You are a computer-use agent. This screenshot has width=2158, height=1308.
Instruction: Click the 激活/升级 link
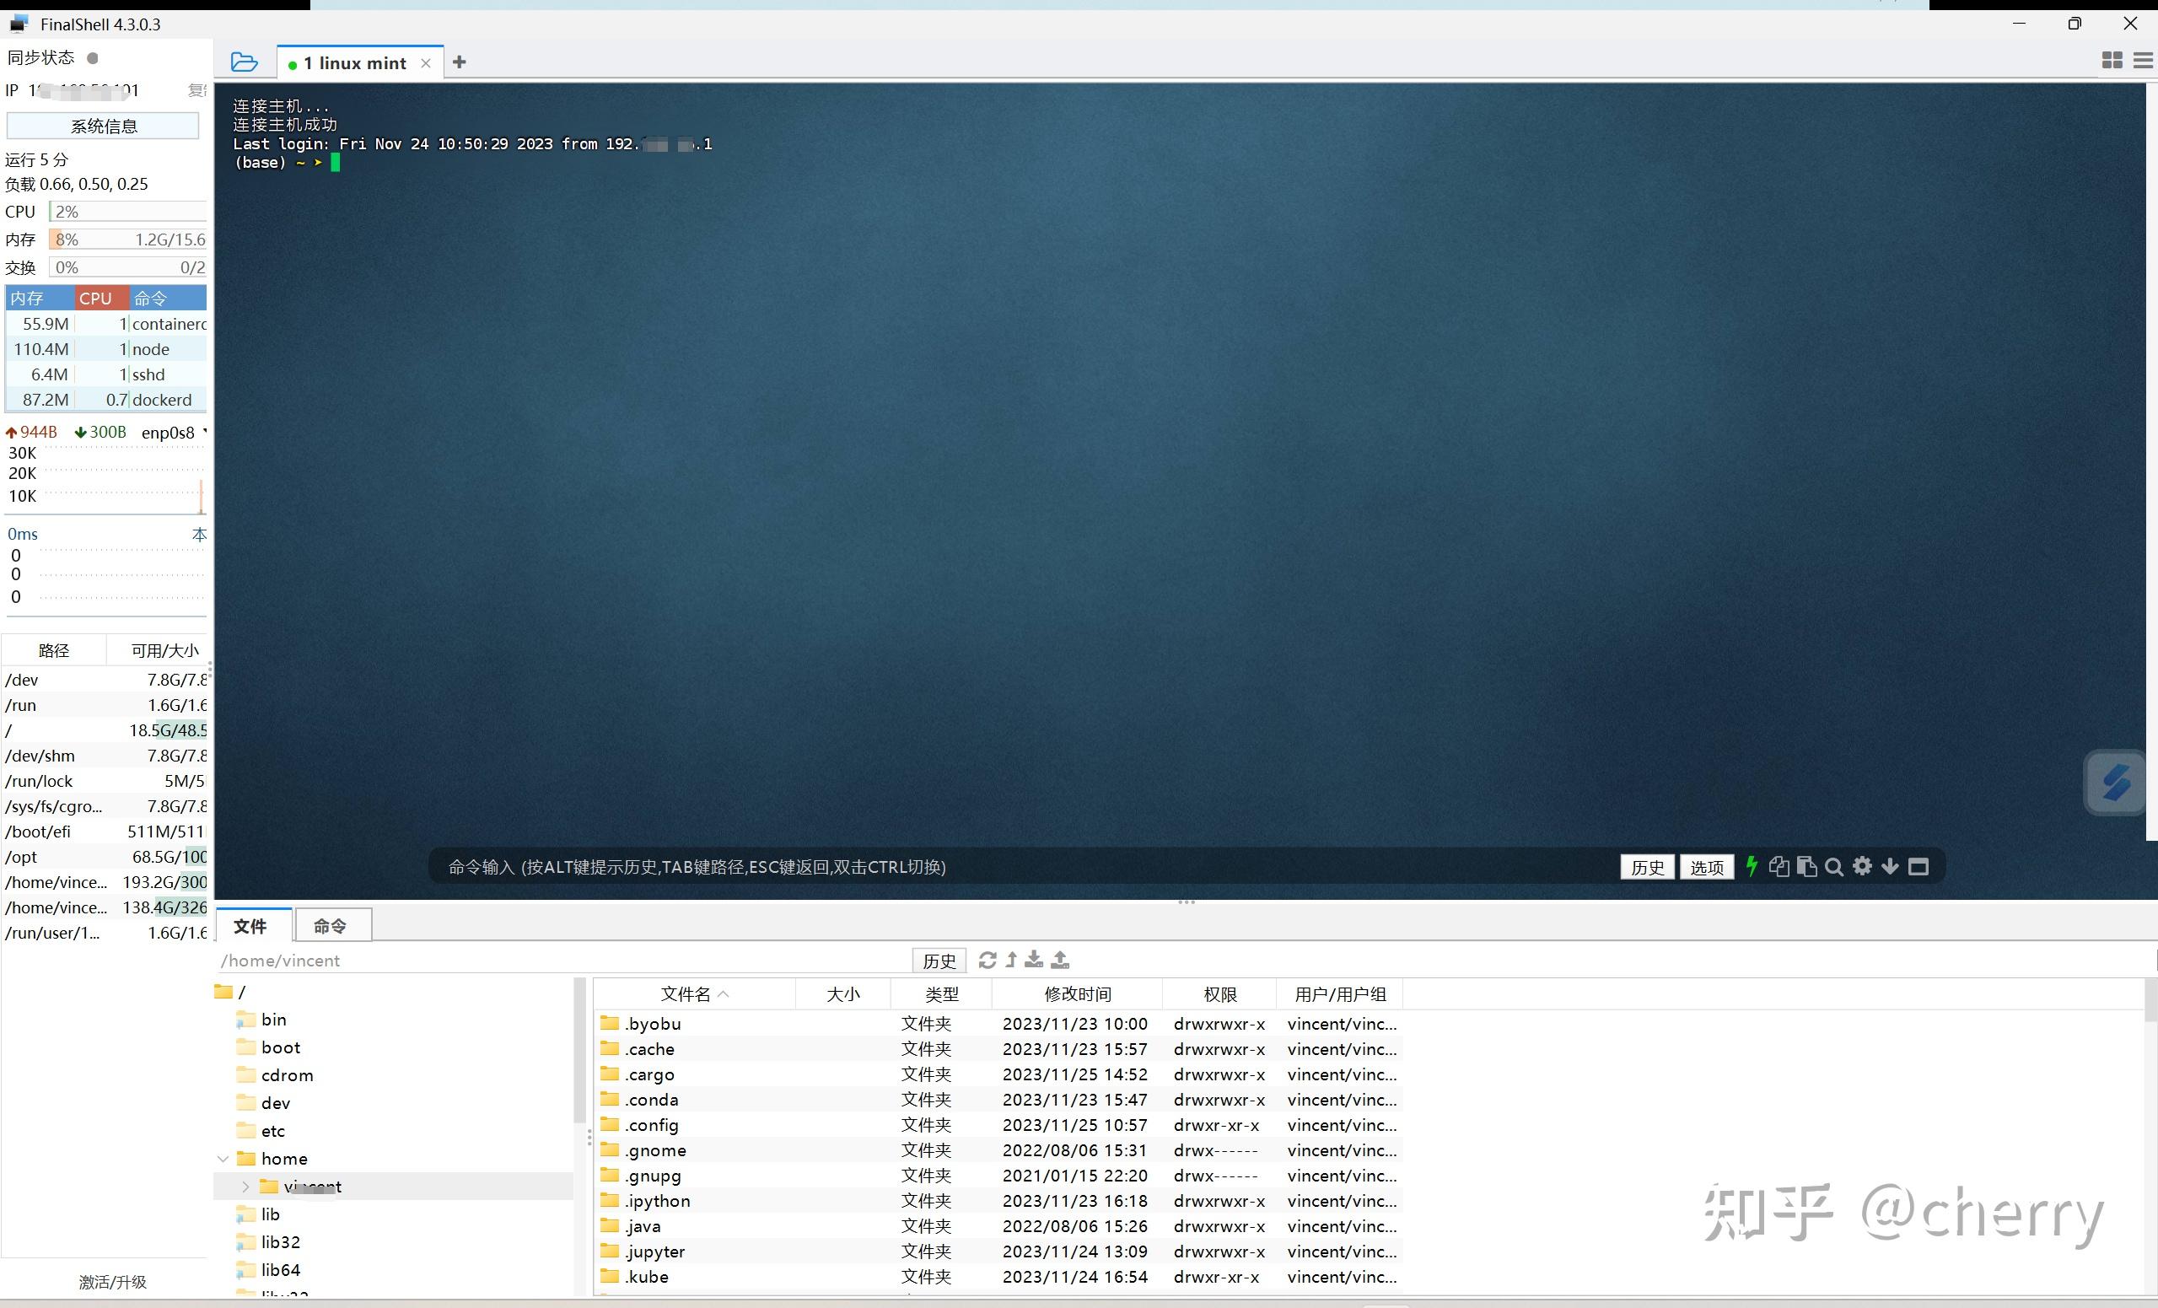(112, 1282)
